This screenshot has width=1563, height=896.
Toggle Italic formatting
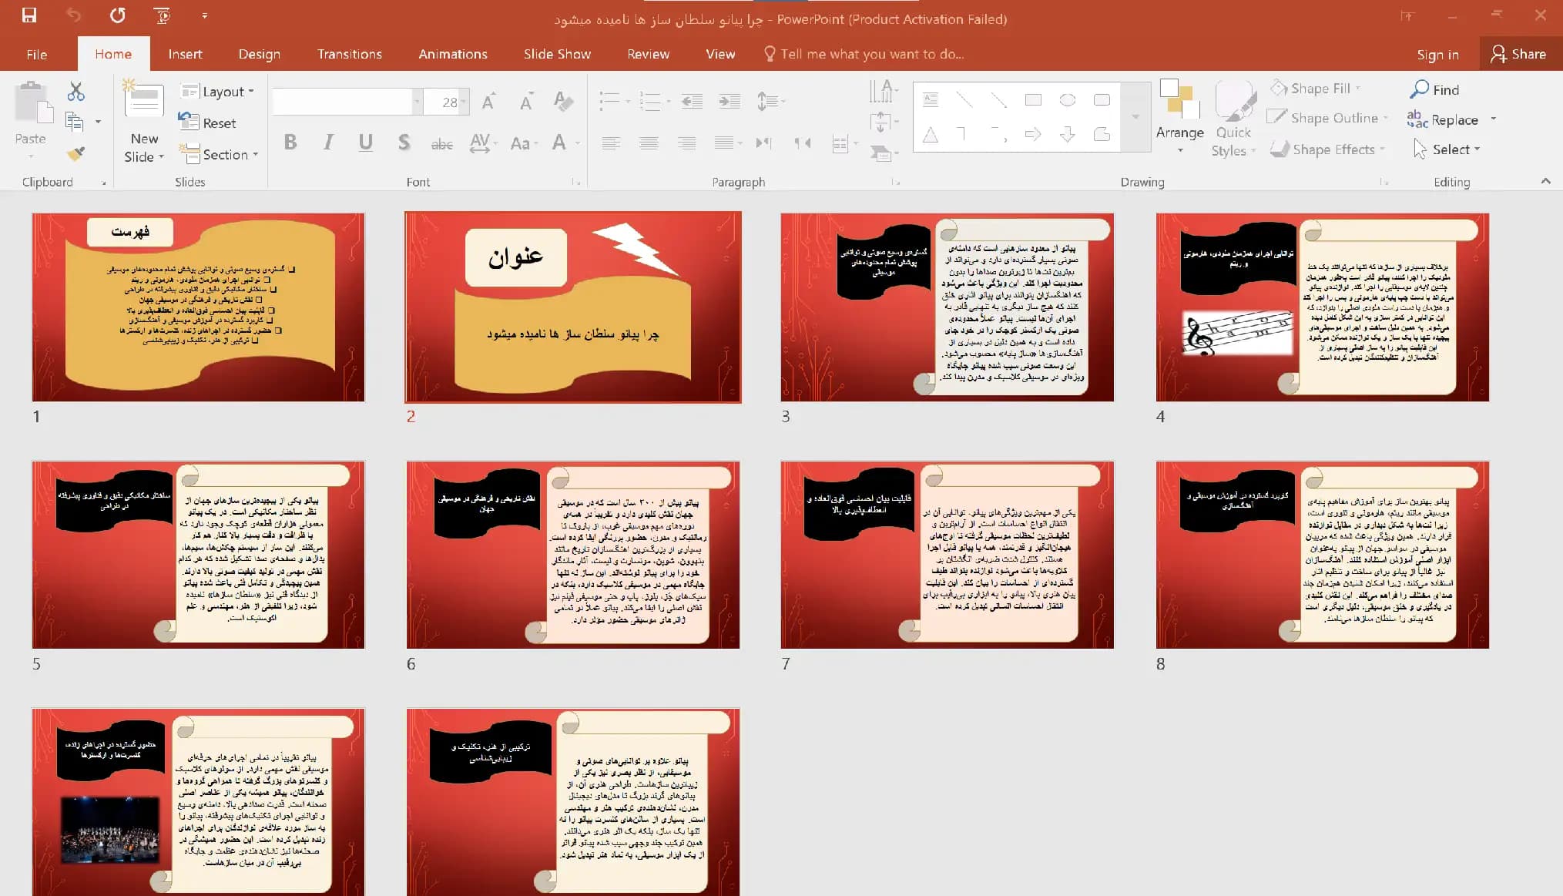328,143
